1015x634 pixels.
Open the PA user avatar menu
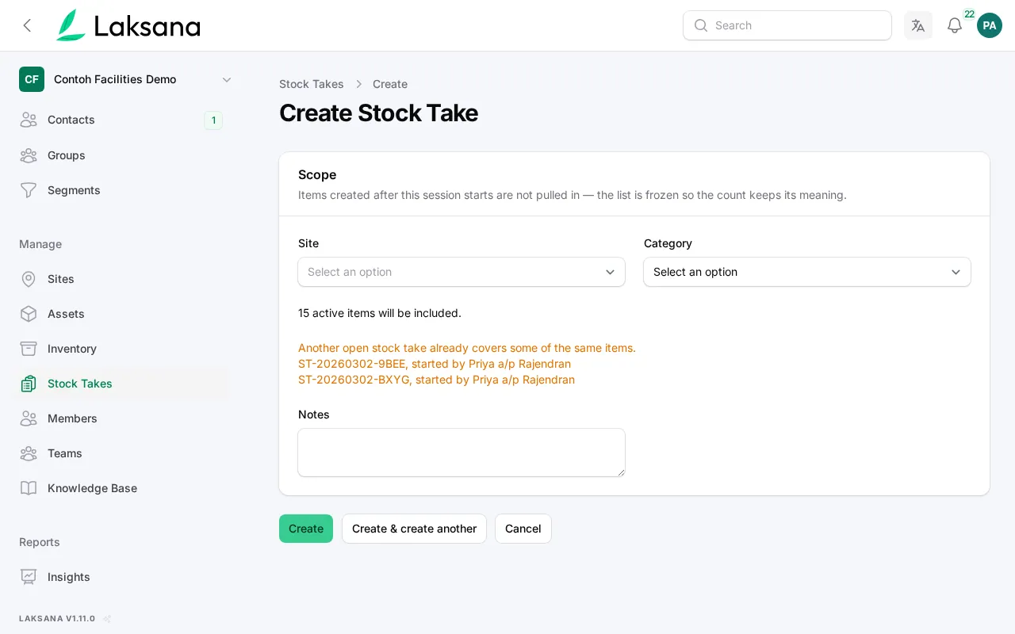[x=990, y=25]
